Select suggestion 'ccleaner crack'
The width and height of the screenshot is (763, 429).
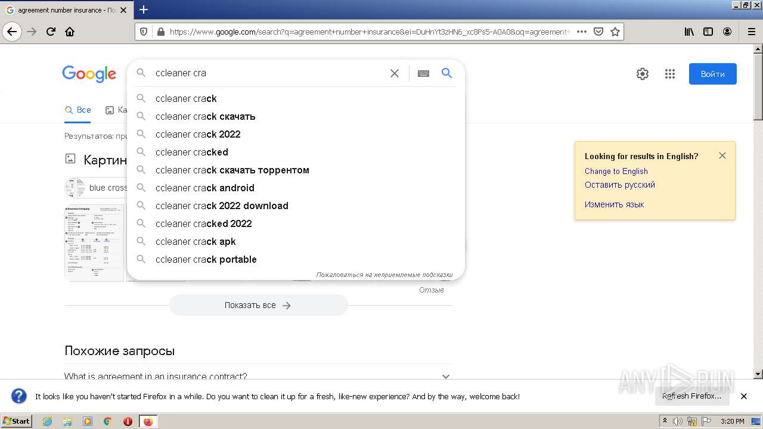pos(296,98)
